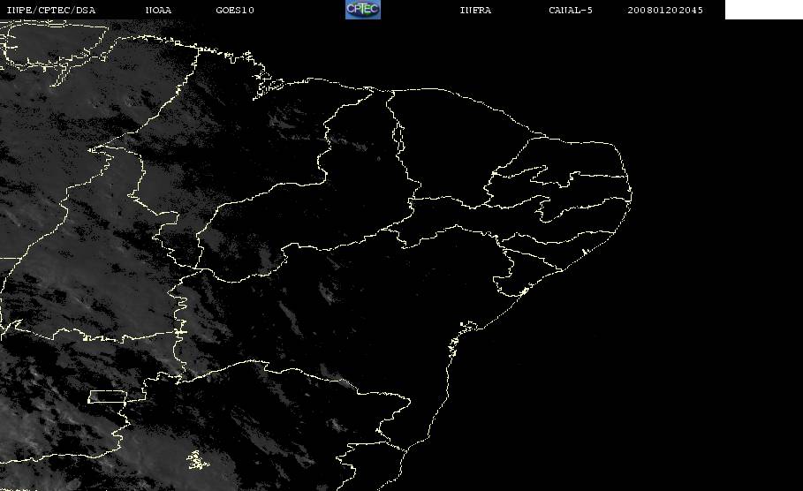
Task: Select the dotted urban cluster marker near bottom
Action: point(197,460)
